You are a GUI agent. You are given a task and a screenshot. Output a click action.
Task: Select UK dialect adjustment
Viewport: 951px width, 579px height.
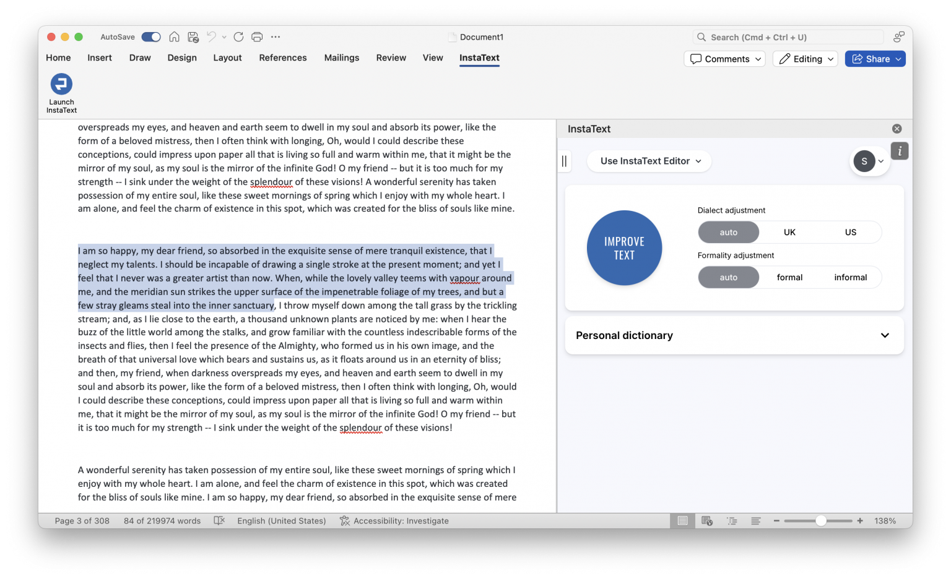pyautogui.click(x=789, y=232)
